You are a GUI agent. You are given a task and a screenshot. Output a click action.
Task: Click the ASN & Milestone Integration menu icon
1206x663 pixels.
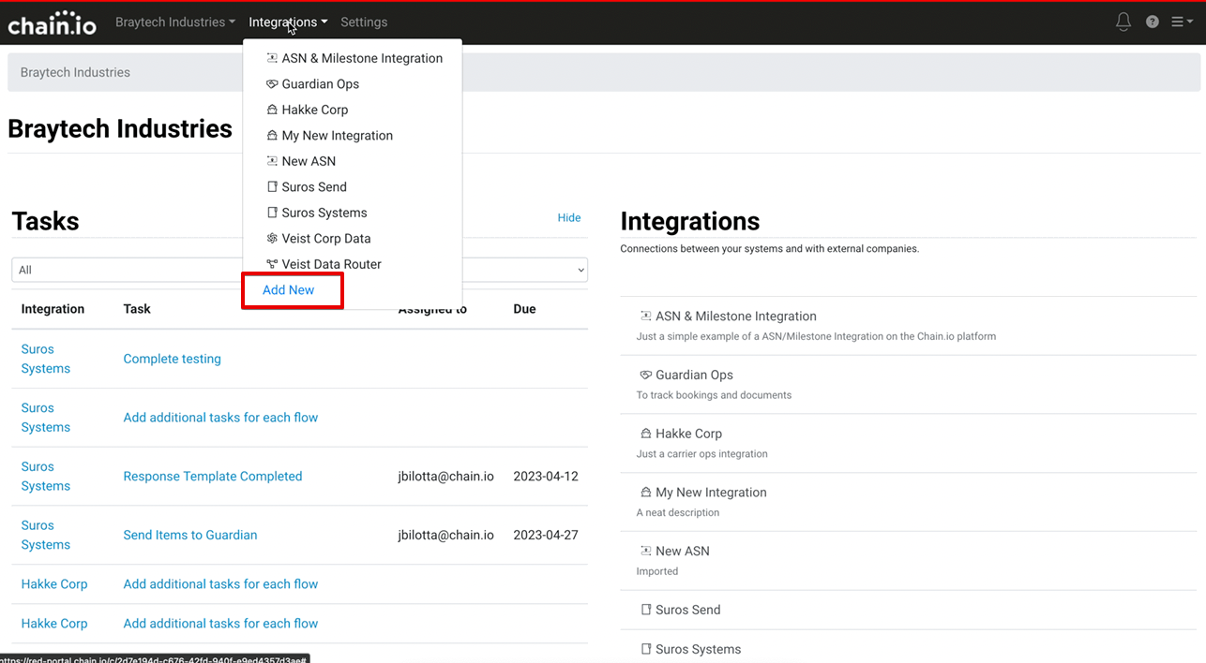pos(272,58)
